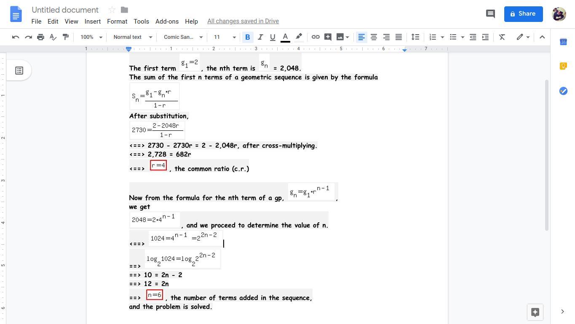
Task: Set justified alignment
Action: (x=398, y=37)
